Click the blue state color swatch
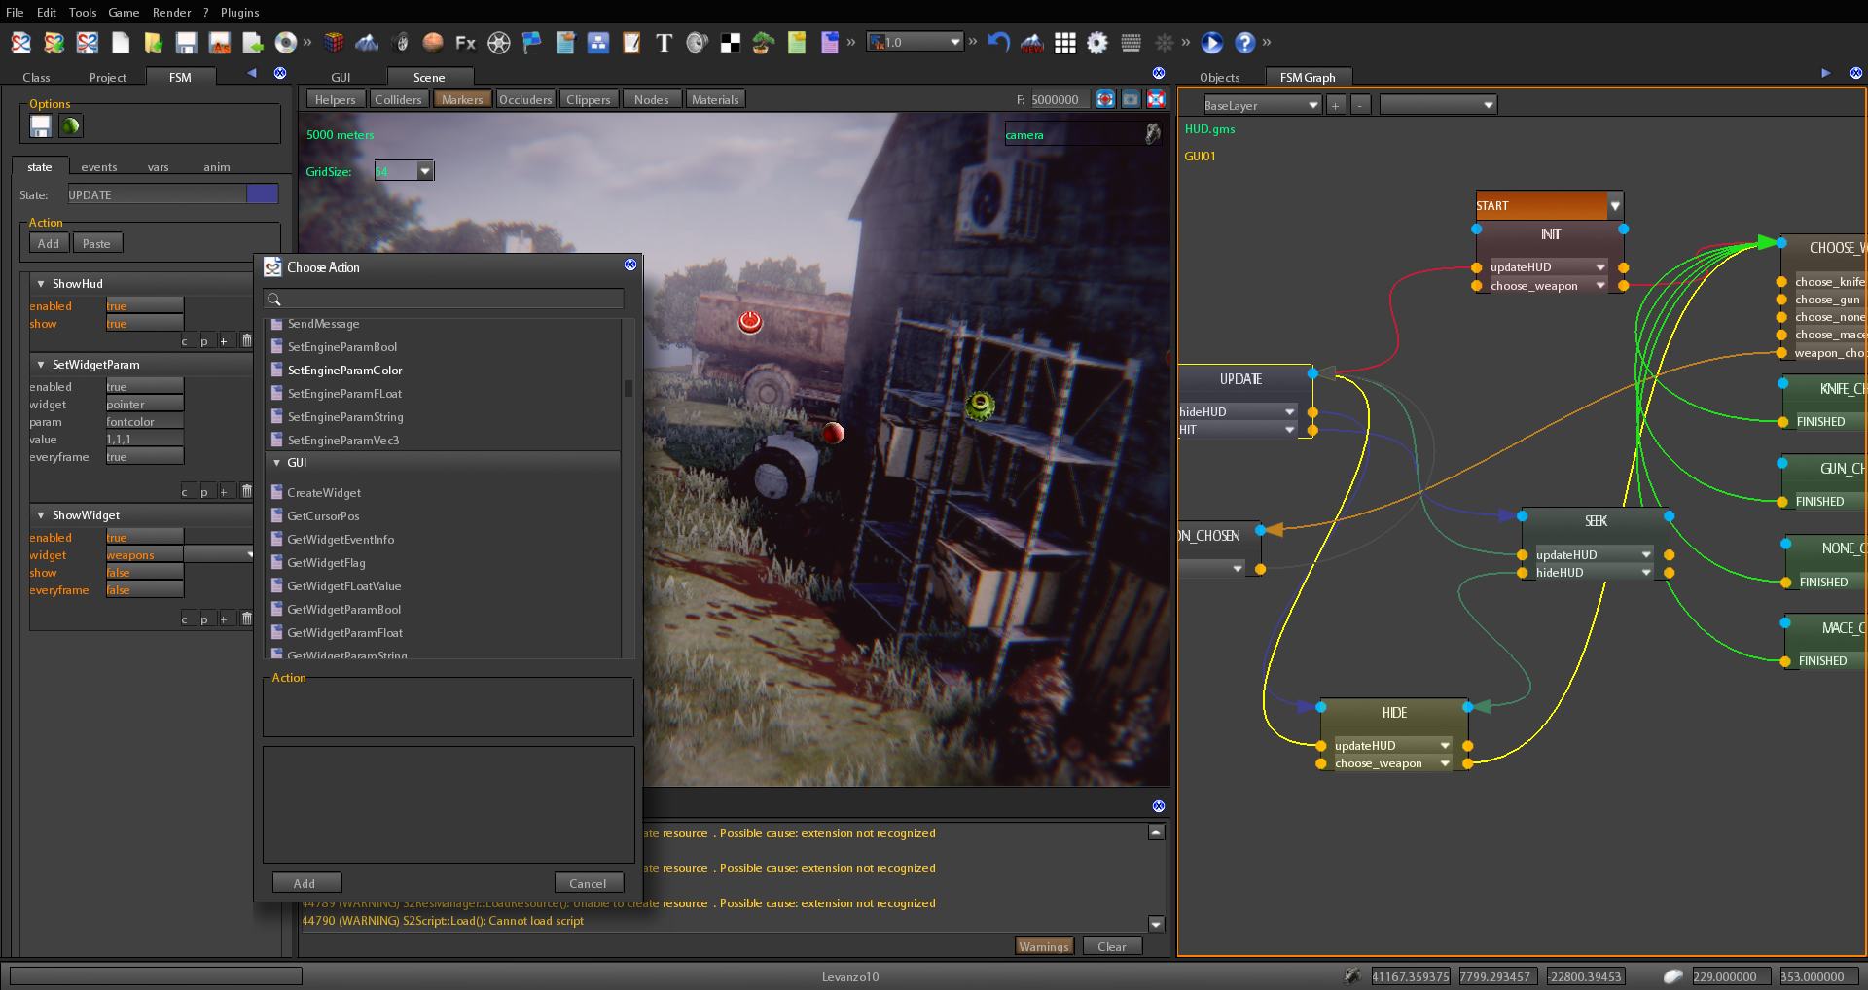The width and height of the screenshot is (1868, 990). [262, 194]
